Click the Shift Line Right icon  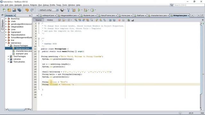[x=114, y=20]
